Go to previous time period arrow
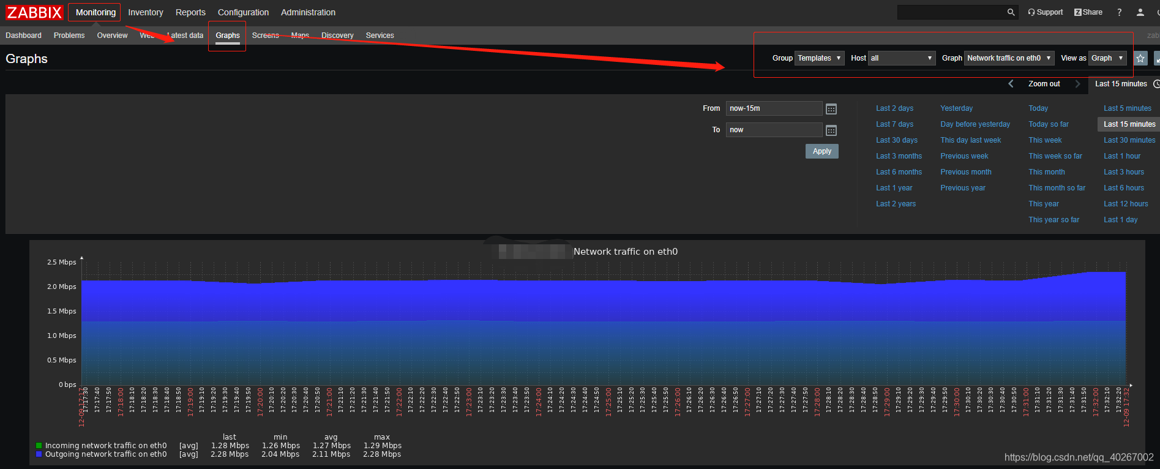Image resolution: width=1160 pixels, height=469 pixels. click(x=1011, y=84)
